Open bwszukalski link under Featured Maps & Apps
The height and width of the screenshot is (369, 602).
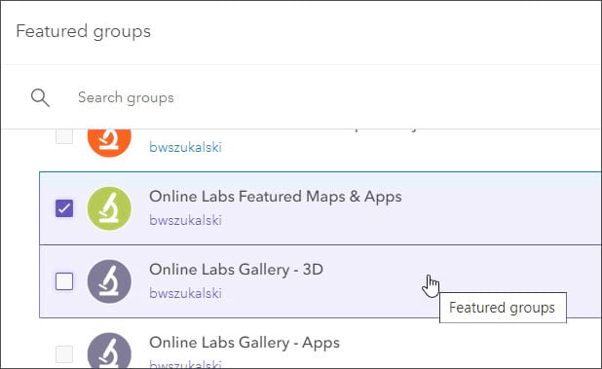185,220
